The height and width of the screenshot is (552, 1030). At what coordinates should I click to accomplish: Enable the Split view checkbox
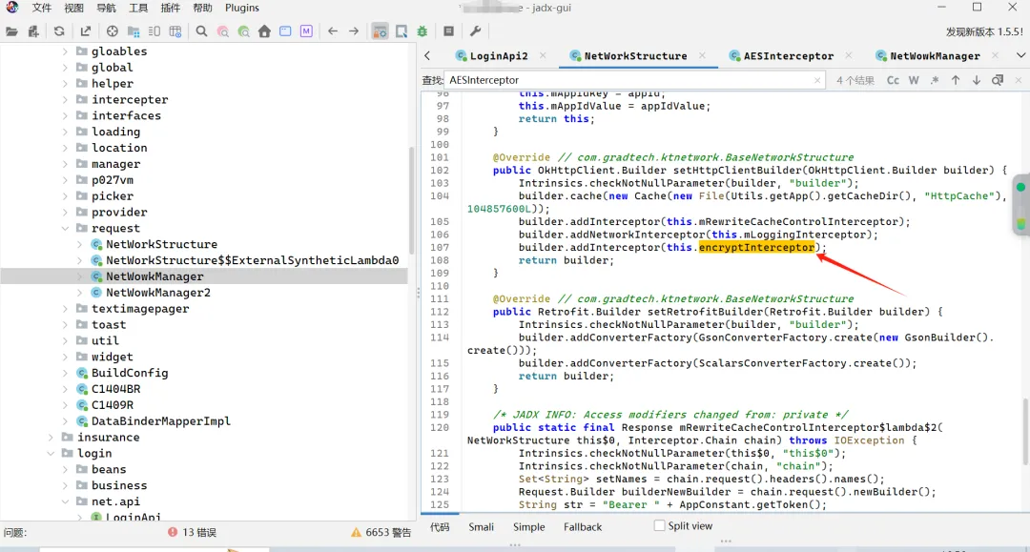(x=659, y=525)
